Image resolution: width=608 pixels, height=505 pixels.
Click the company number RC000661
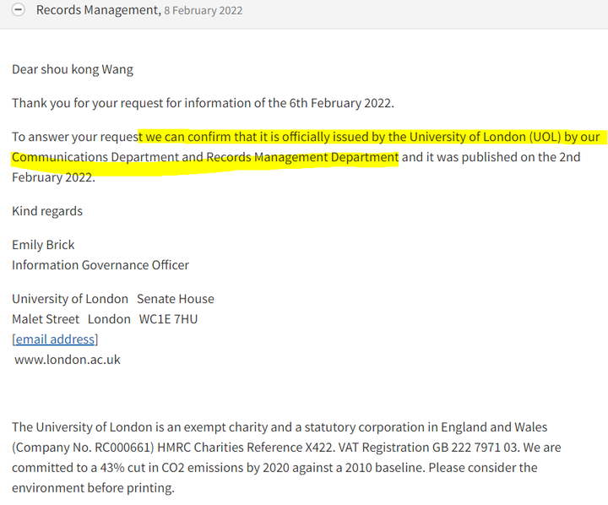point(122,448)
